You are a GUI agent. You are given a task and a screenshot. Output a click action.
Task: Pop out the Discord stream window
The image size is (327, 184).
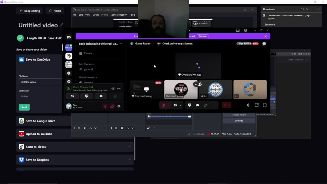coord(257,105)
